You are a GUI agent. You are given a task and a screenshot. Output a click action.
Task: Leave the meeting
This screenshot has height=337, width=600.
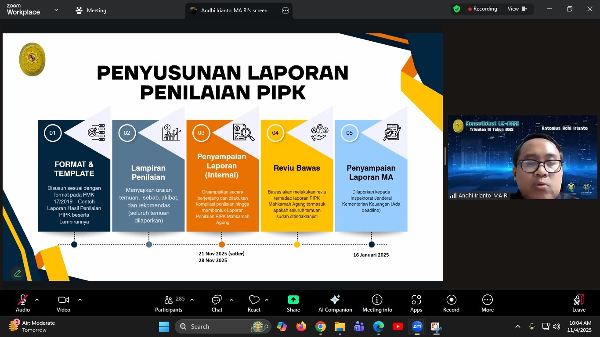pyautogui.click(x=578, y=303)
